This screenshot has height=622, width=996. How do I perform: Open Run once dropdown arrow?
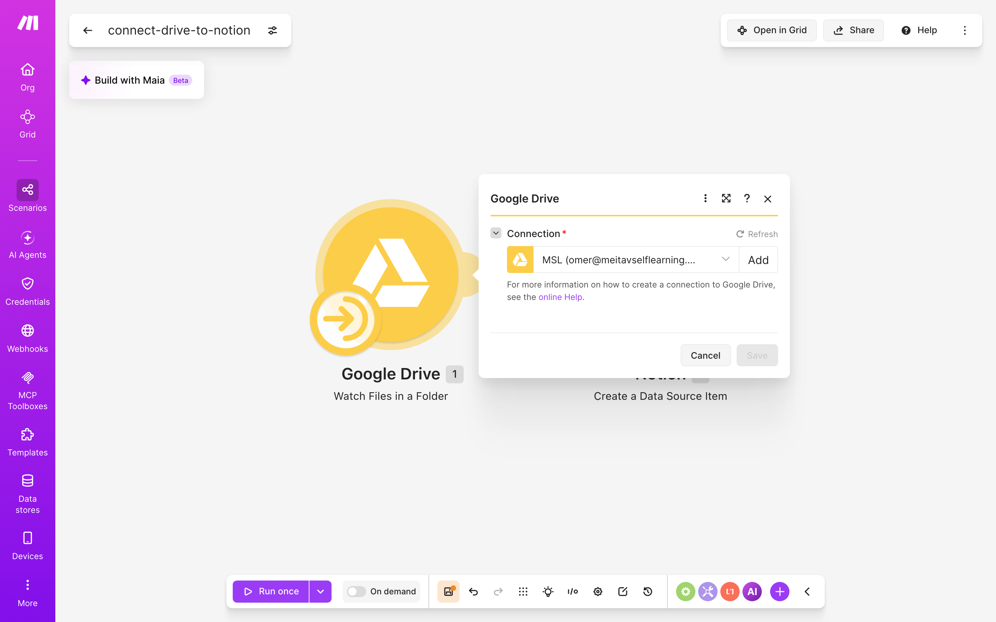click(x=321, y=592)
